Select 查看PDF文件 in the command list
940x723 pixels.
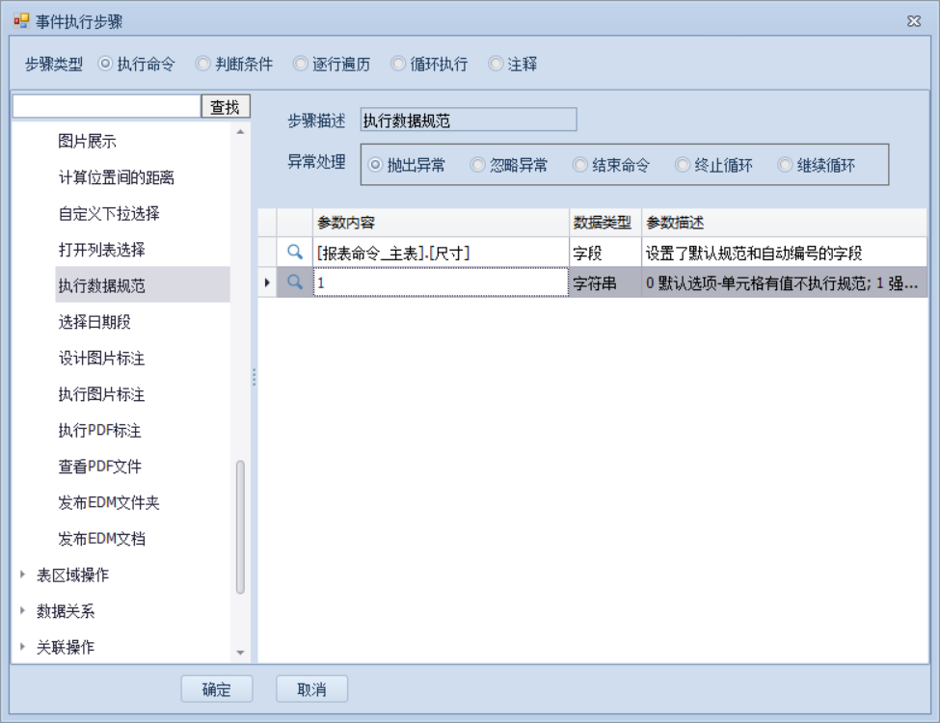click(99, 467)
